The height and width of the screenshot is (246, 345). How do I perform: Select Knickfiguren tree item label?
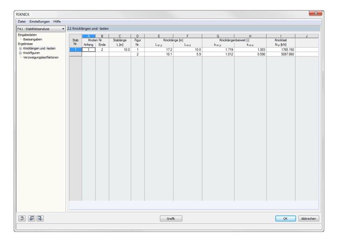coord(31,53)
